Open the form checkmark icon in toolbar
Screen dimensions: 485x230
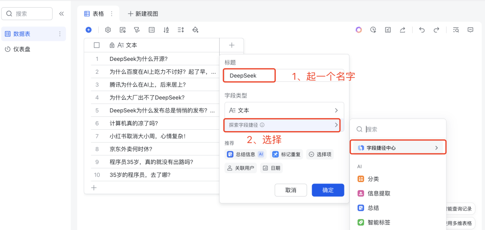388,30
